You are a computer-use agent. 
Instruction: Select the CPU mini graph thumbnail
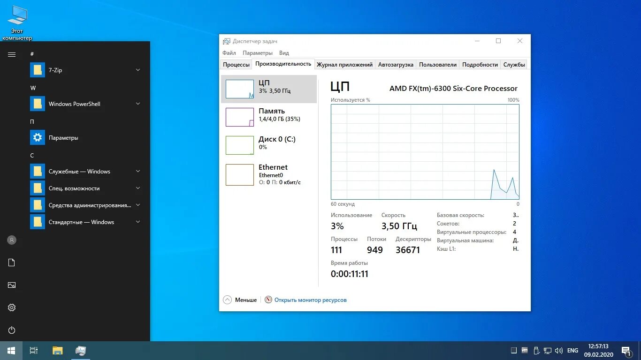tap(240, 89)
